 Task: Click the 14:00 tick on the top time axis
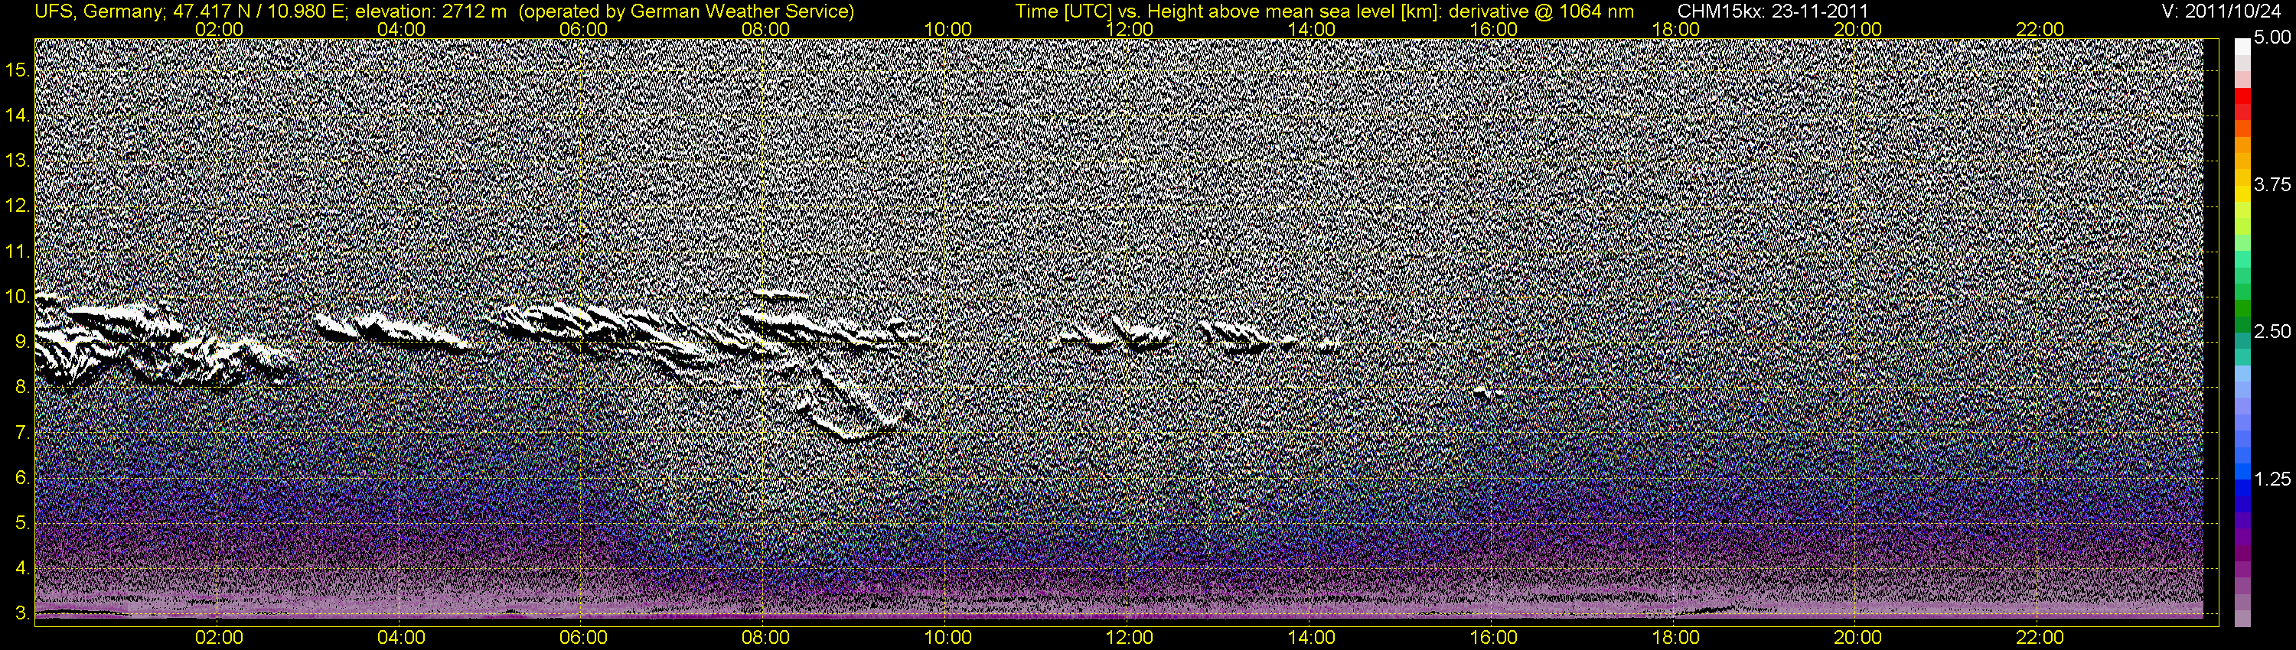pos(1311,29)
